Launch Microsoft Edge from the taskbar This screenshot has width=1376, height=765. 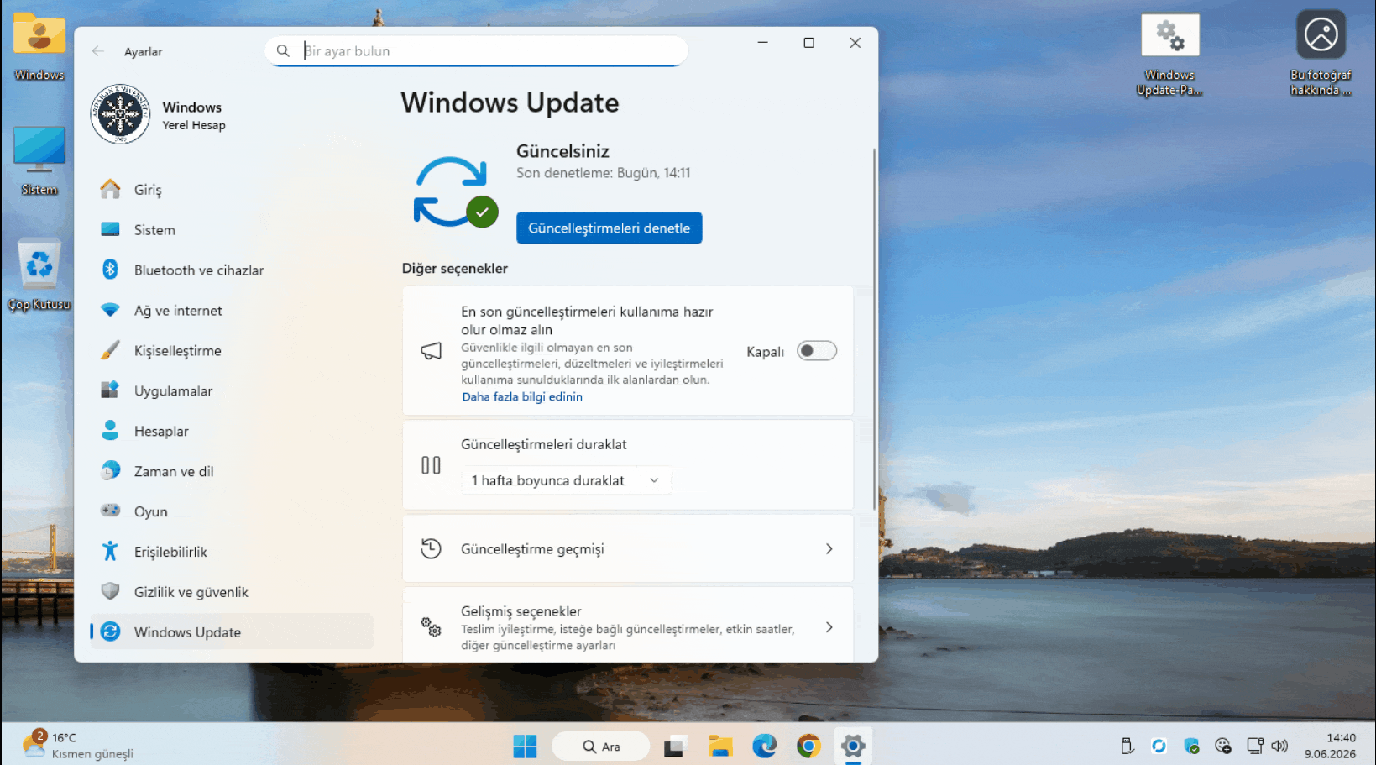pos(764,746)
